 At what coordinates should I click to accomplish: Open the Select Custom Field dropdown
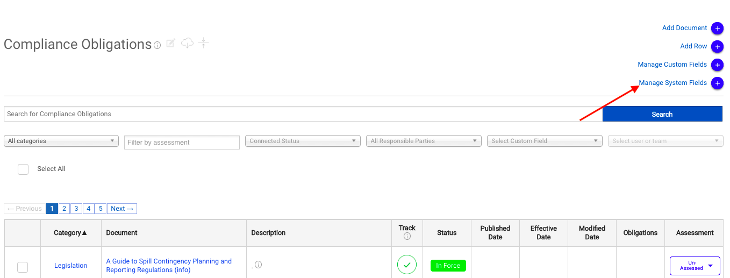click(545, 141)
